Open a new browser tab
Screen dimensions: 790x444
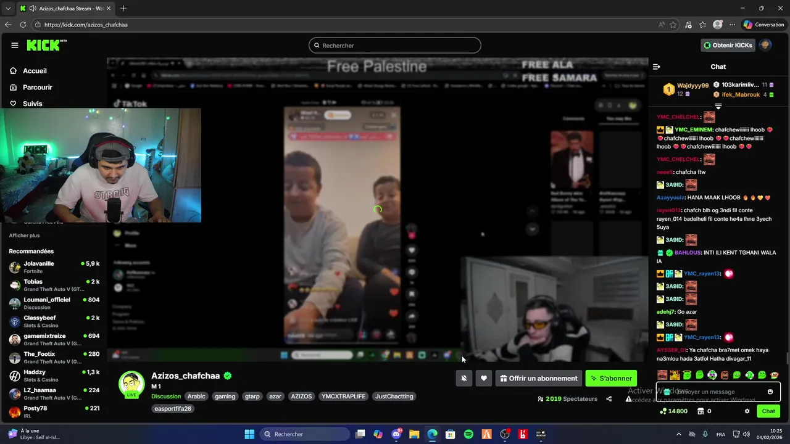[x=123, y=9]
